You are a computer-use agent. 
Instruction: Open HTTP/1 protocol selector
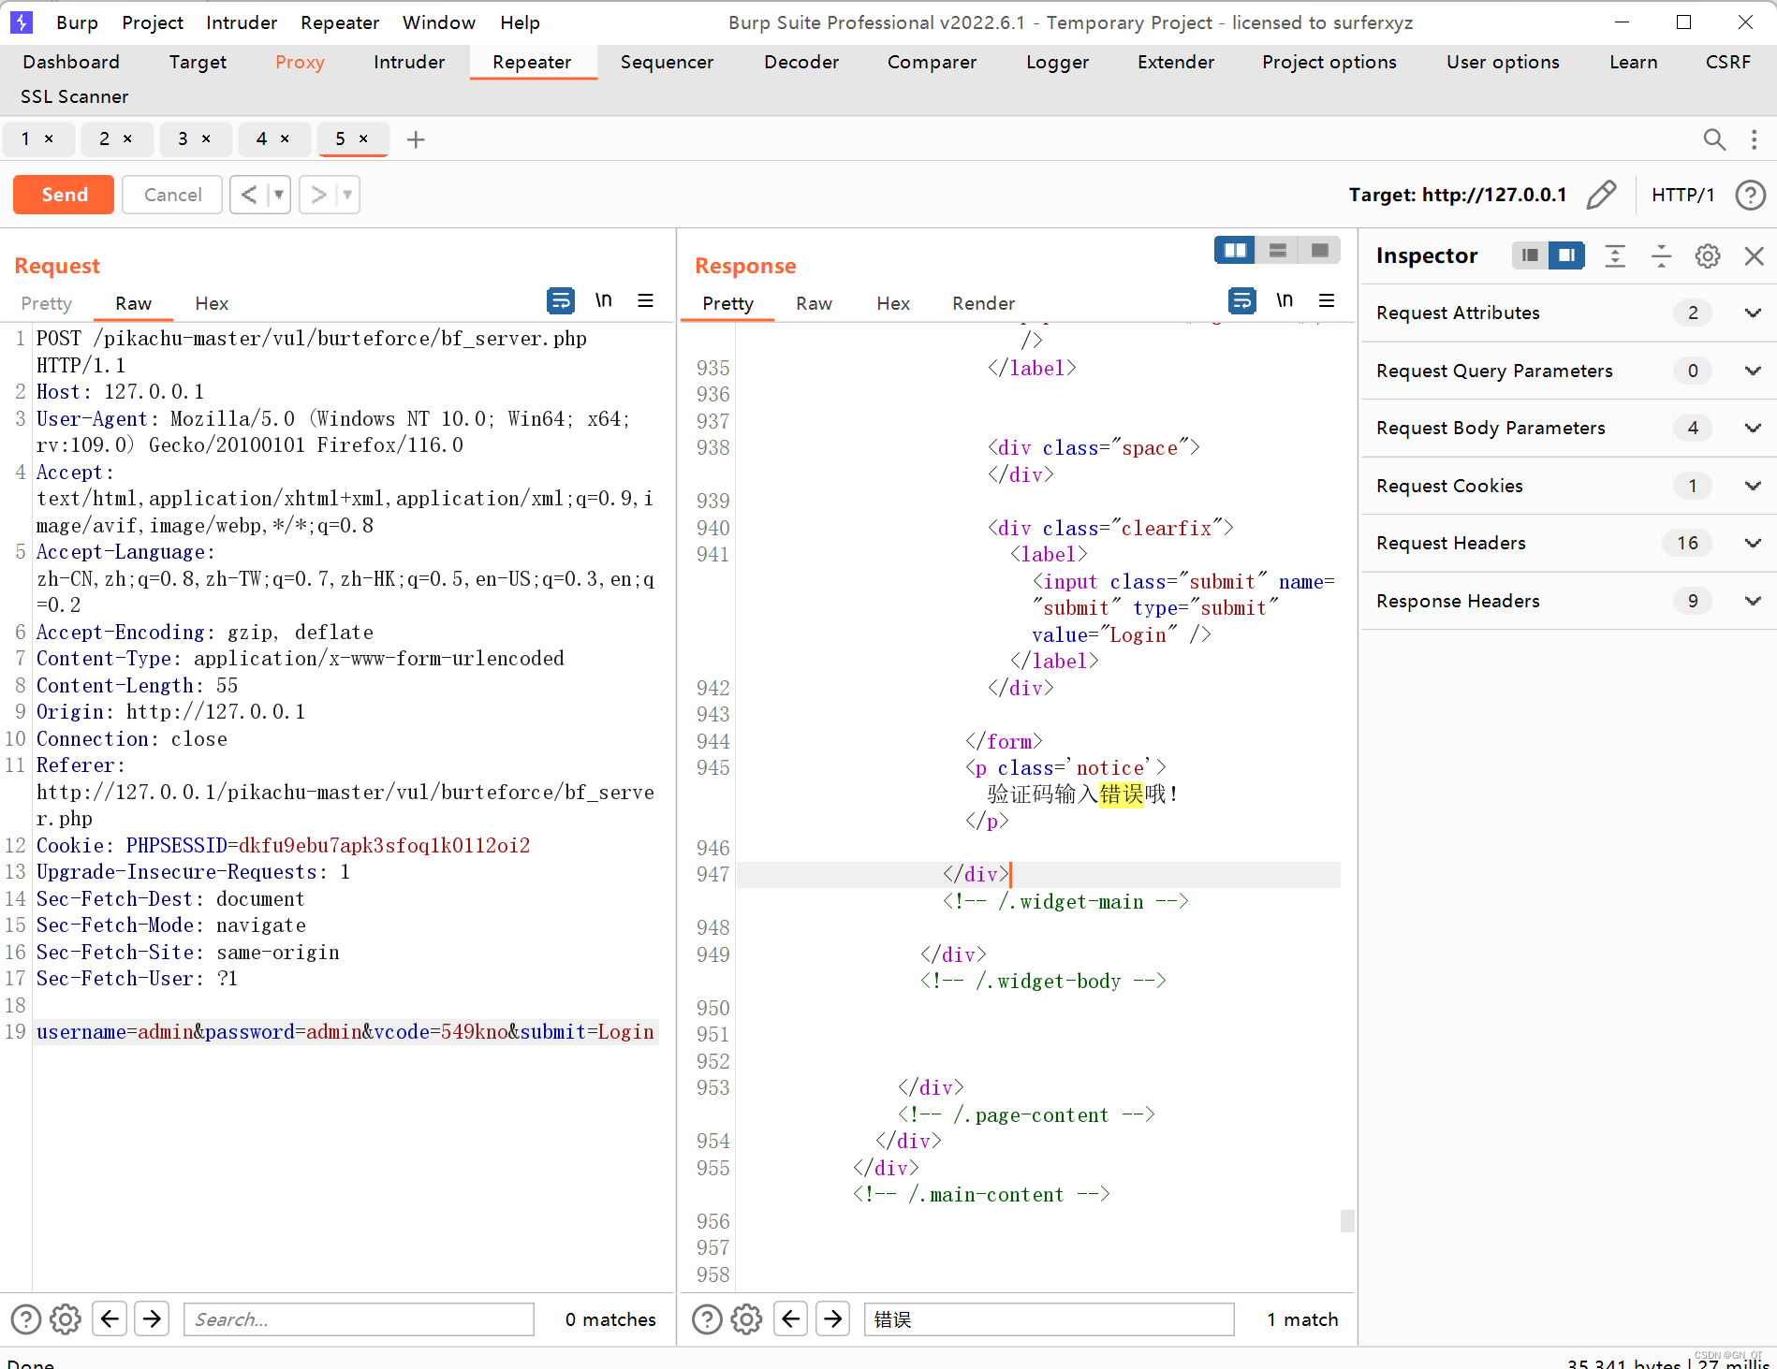click(1682, 195)
